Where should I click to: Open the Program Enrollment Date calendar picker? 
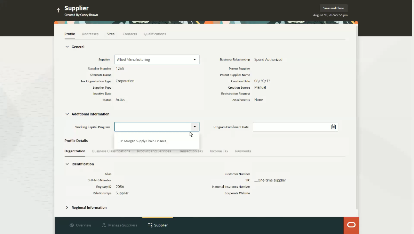coord(333,127)
